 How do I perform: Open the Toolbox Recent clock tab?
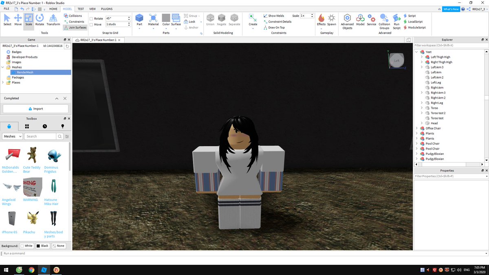[x=45, y=126]
